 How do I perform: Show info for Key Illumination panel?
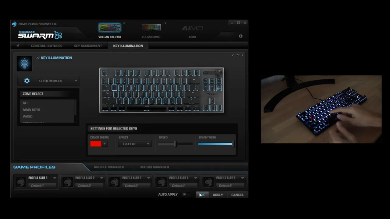243,55
